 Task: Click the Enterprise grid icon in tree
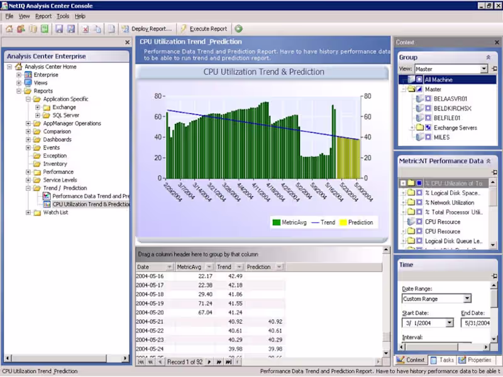click(x=28, y=75)
